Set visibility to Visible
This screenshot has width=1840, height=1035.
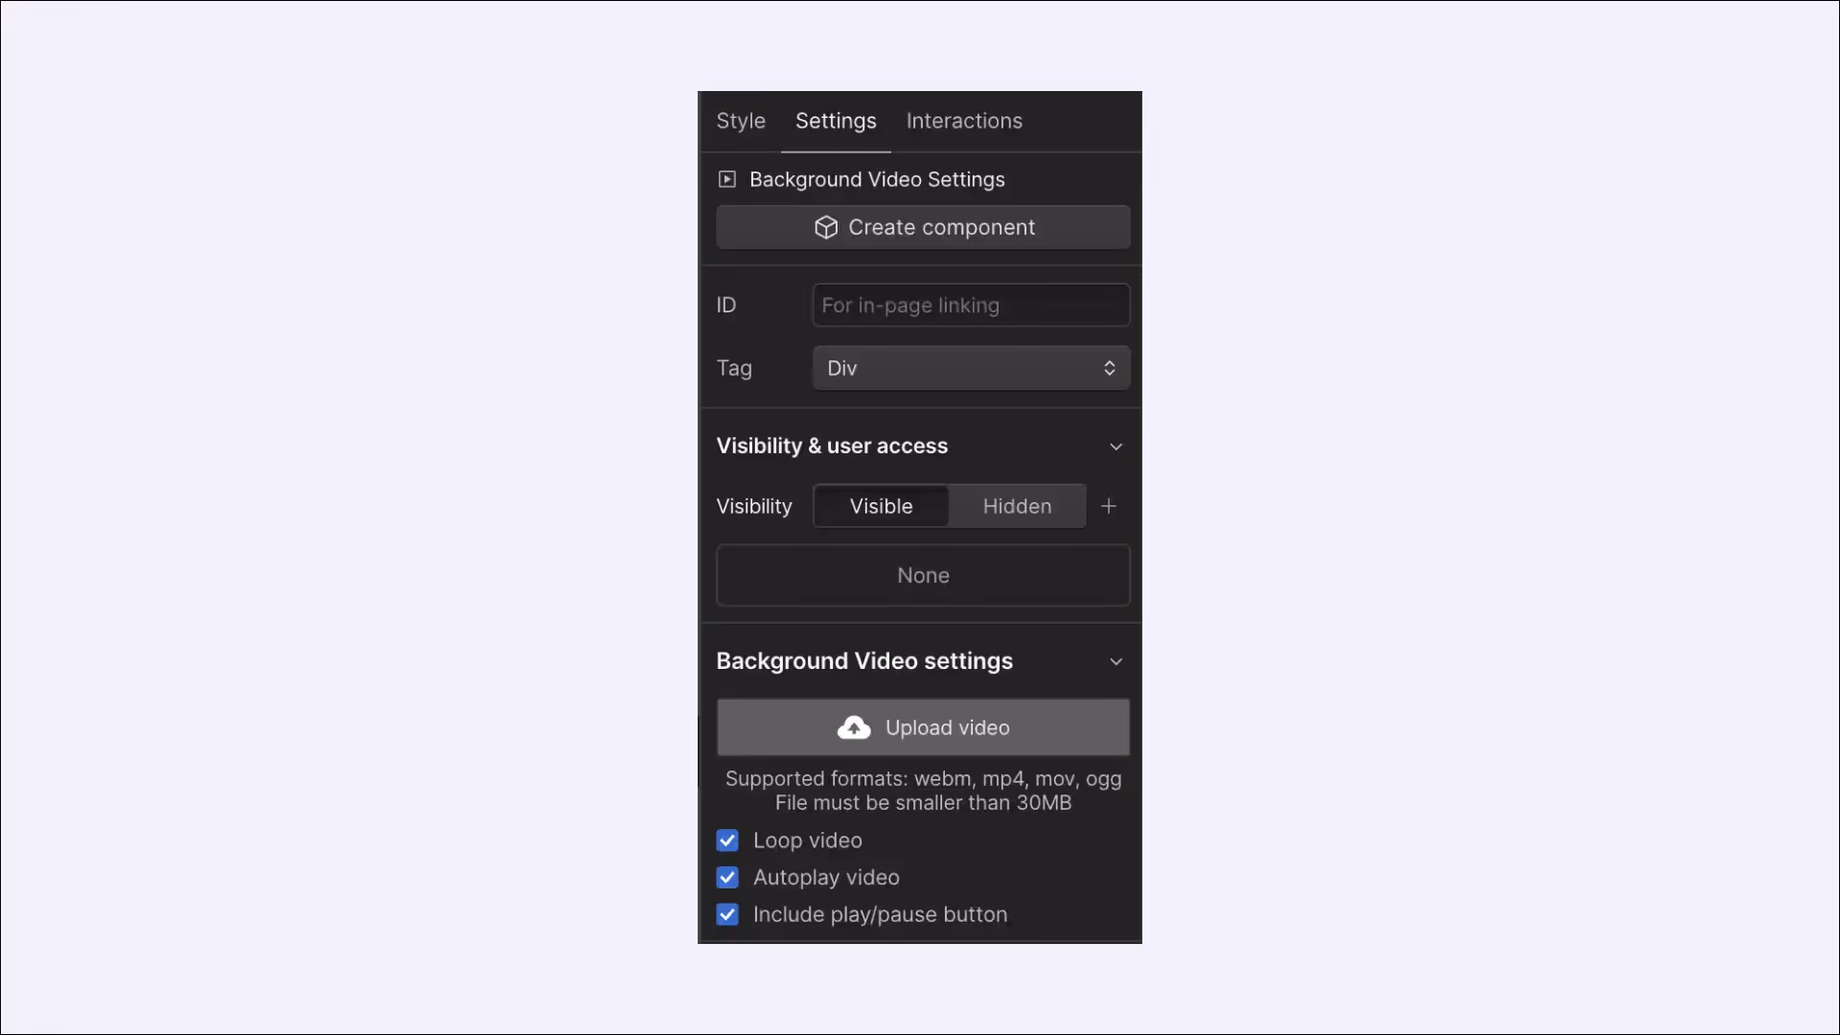click(881, 506)
